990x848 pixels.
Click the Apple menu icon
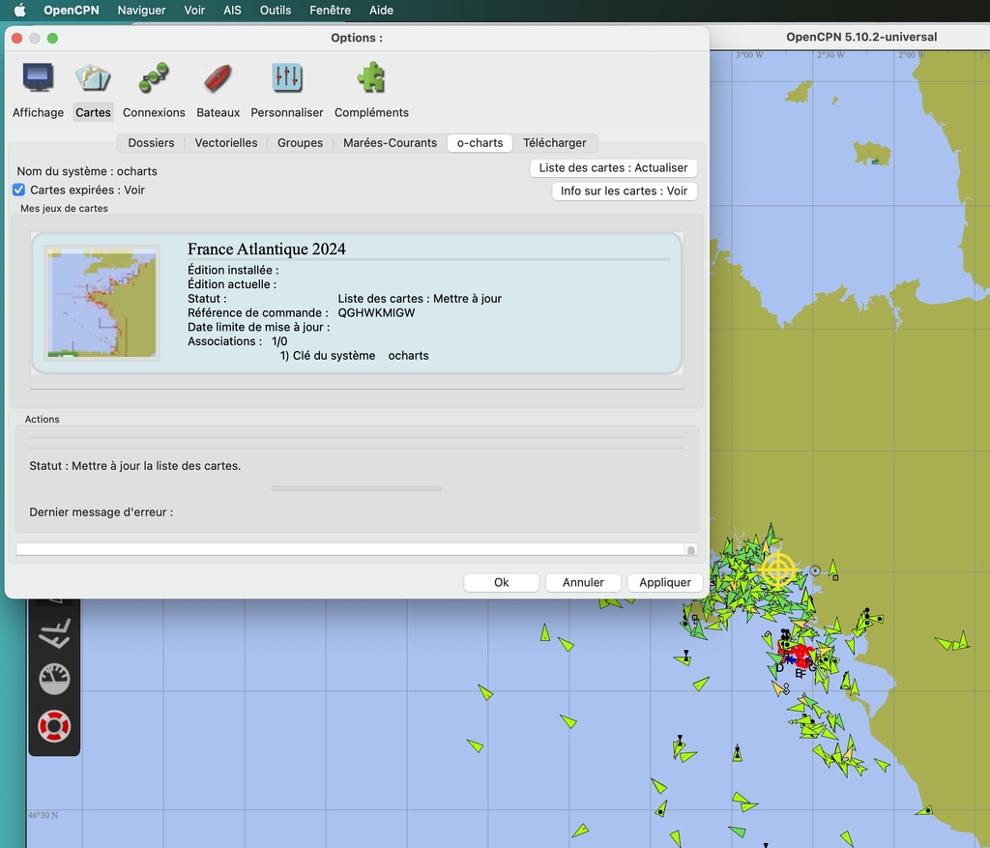(19, 10)
